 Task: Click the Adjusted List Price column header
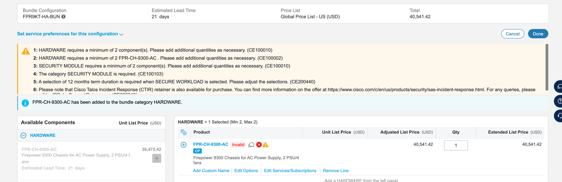406,132
